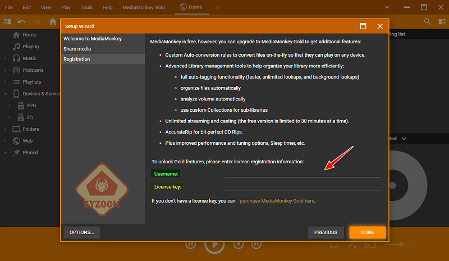Focus the Username input field
The image size is (449, 261).
point(303,173)
